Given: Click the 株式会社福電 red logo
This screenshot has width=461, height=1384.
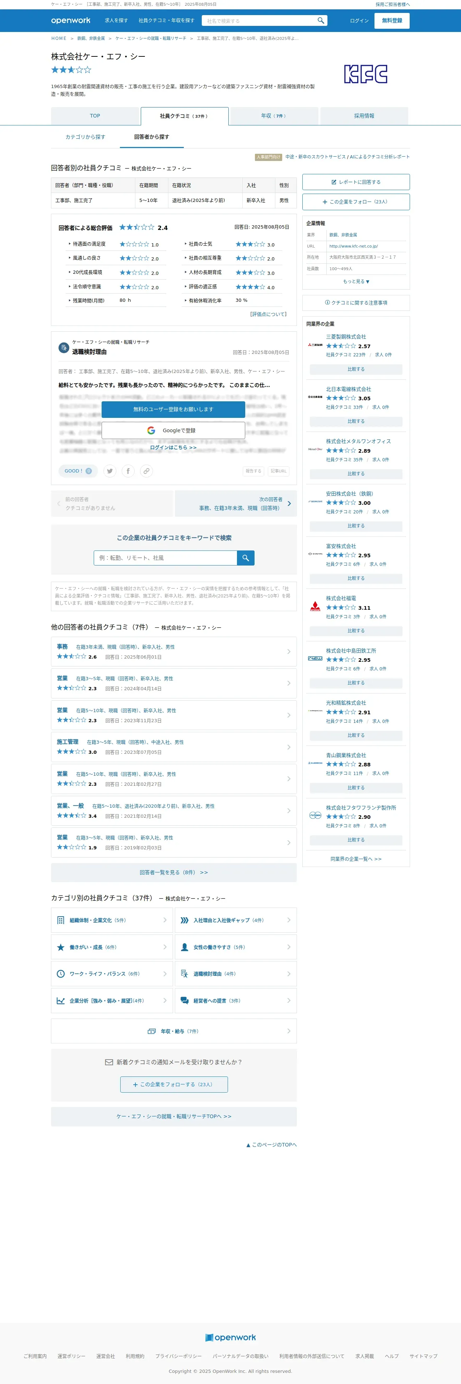Looking at the screenshot, I should [315, 606].
